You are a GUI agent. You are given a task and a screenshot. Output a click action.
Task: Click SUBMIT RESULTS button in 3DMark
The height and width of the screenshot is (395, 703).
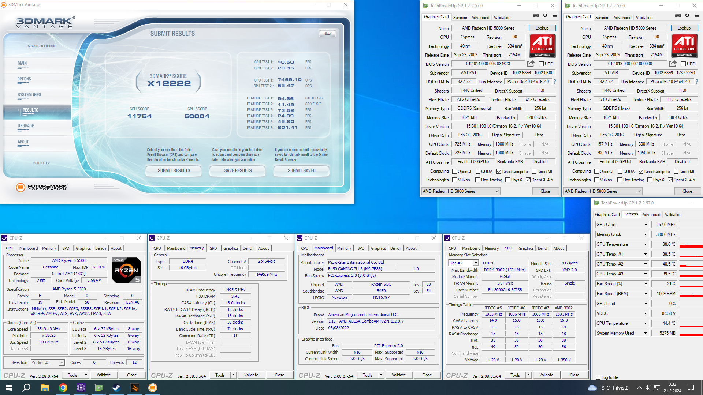(x=174, y=171)
